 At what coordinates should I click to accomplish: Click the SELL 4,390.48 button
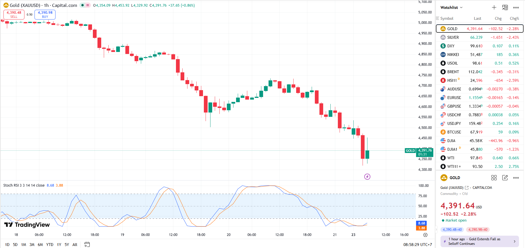pyautogui.click(x=14, y=14)
